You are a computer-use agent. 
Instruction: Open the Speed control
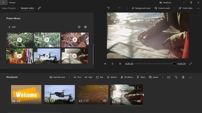(154, 77)
